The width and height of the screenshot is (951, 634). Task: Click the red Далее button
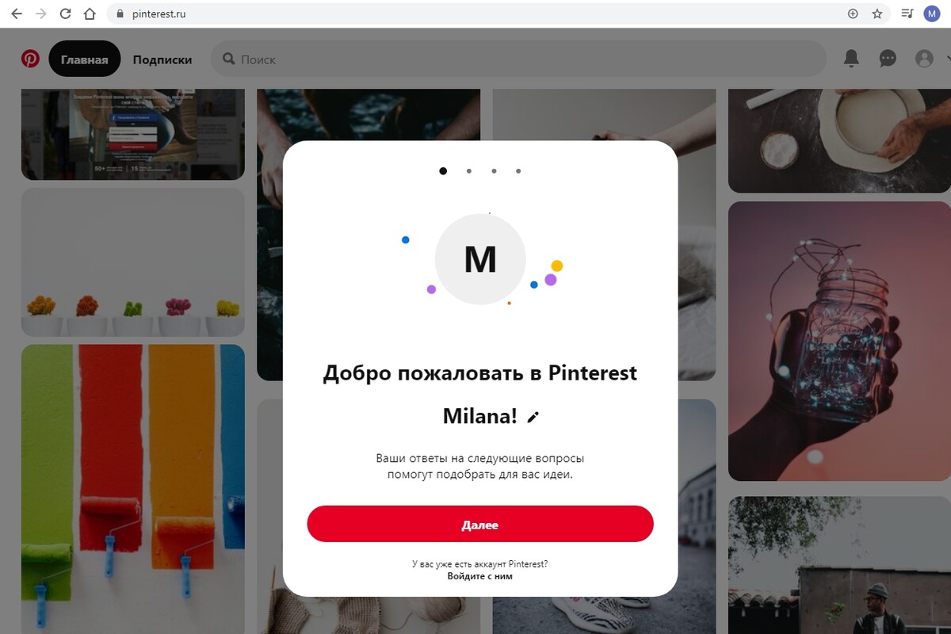tap(480, 524)
